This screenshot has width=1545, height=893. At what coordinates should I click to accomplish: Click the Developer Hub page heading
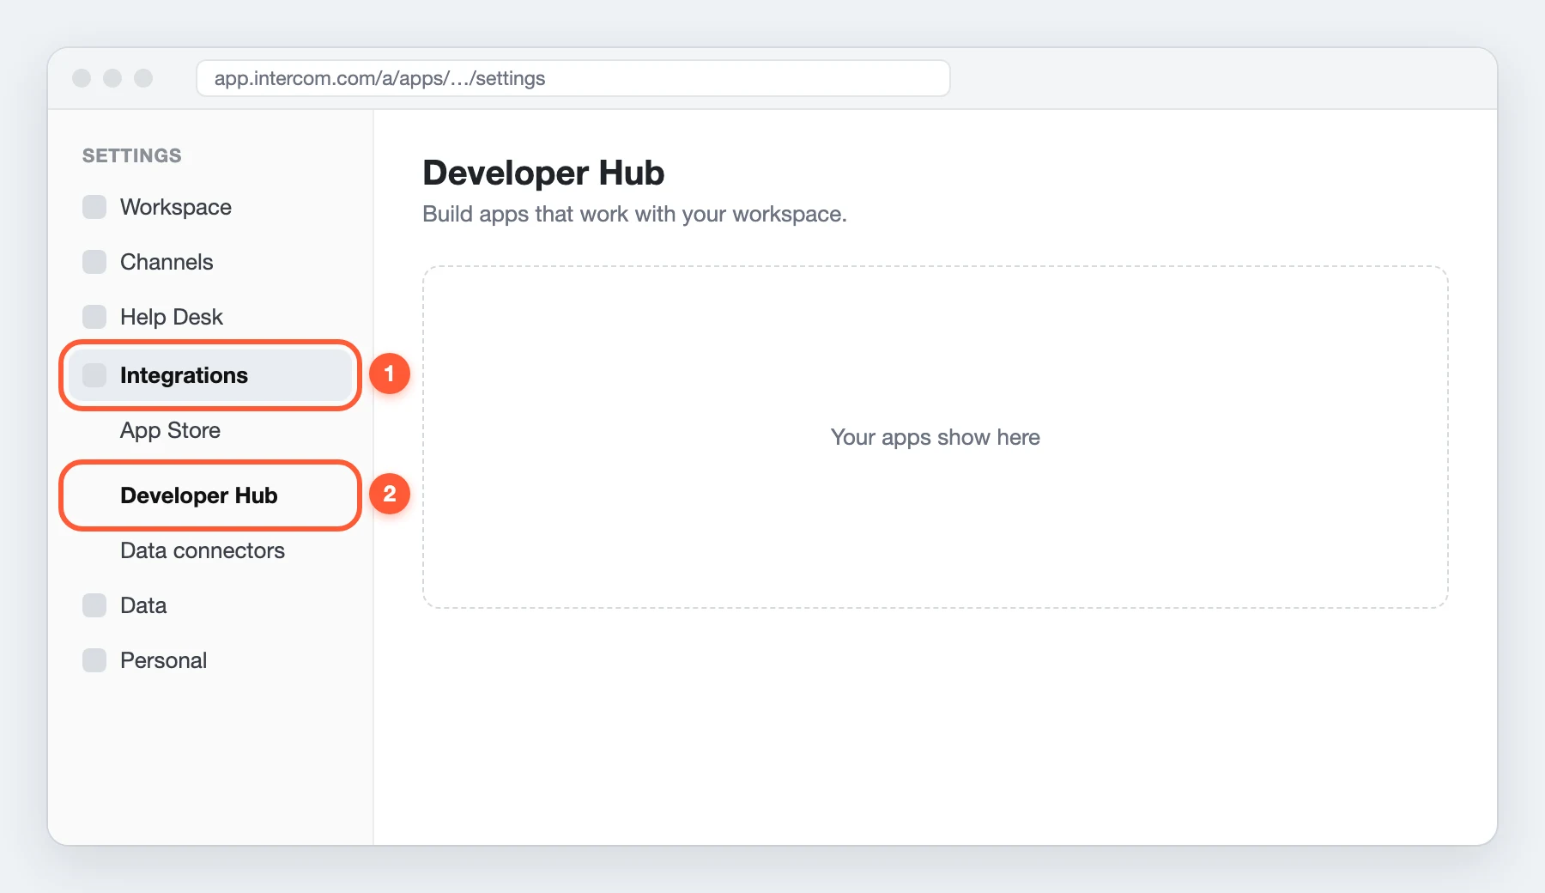[543, 173]
